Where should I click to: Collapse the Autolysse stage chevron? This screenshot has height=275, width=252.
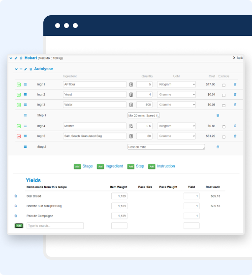[x=16, y=69]
